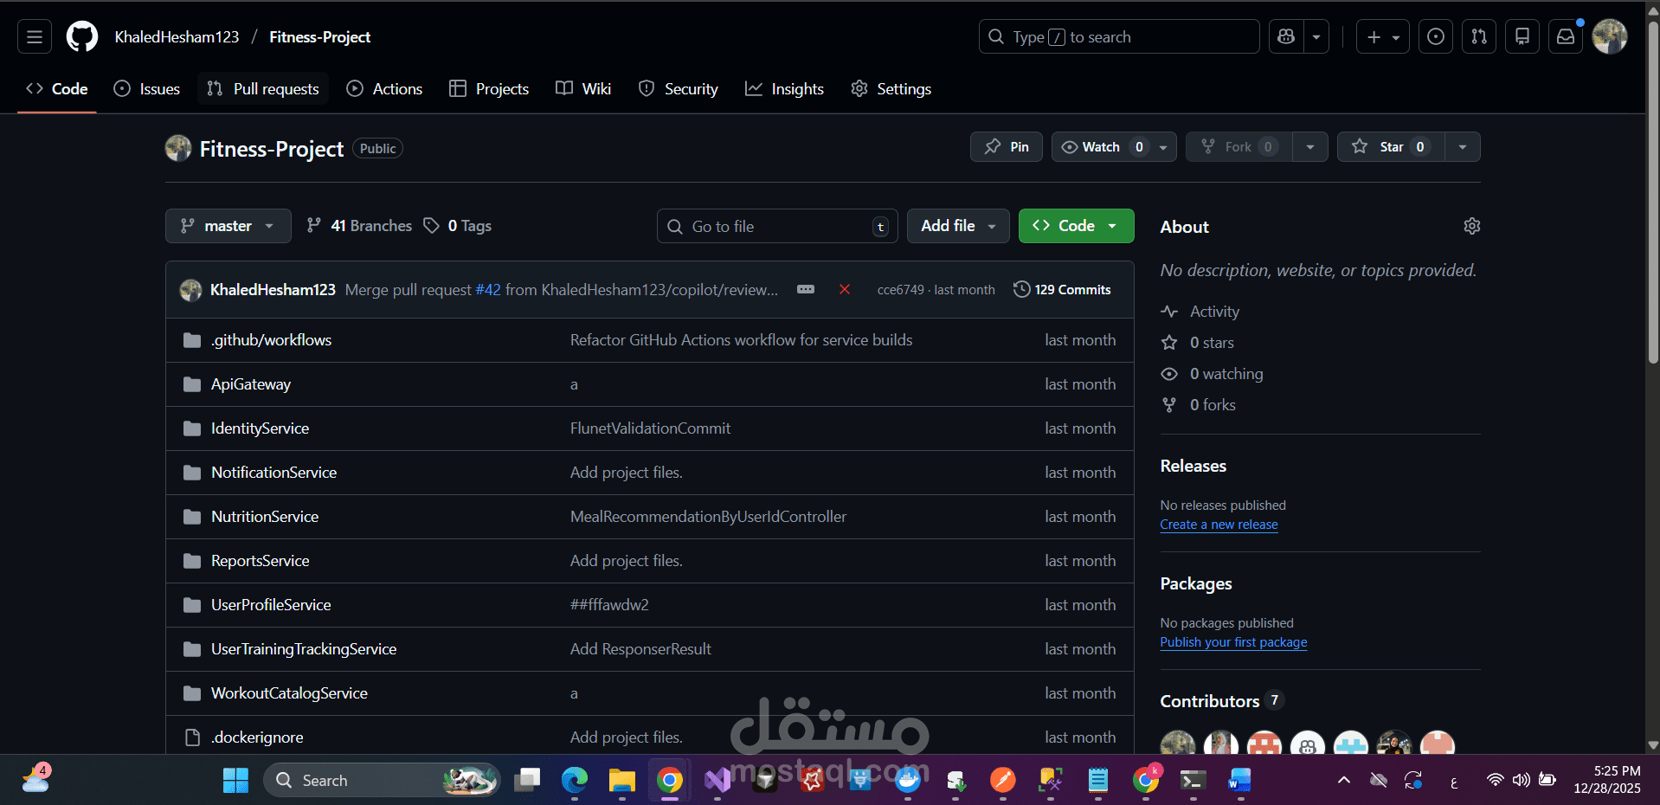Open Copilot chat icon in header
Image resolution: width=1660 pixels, height=805 pixels.
[x=1286, y=36]
